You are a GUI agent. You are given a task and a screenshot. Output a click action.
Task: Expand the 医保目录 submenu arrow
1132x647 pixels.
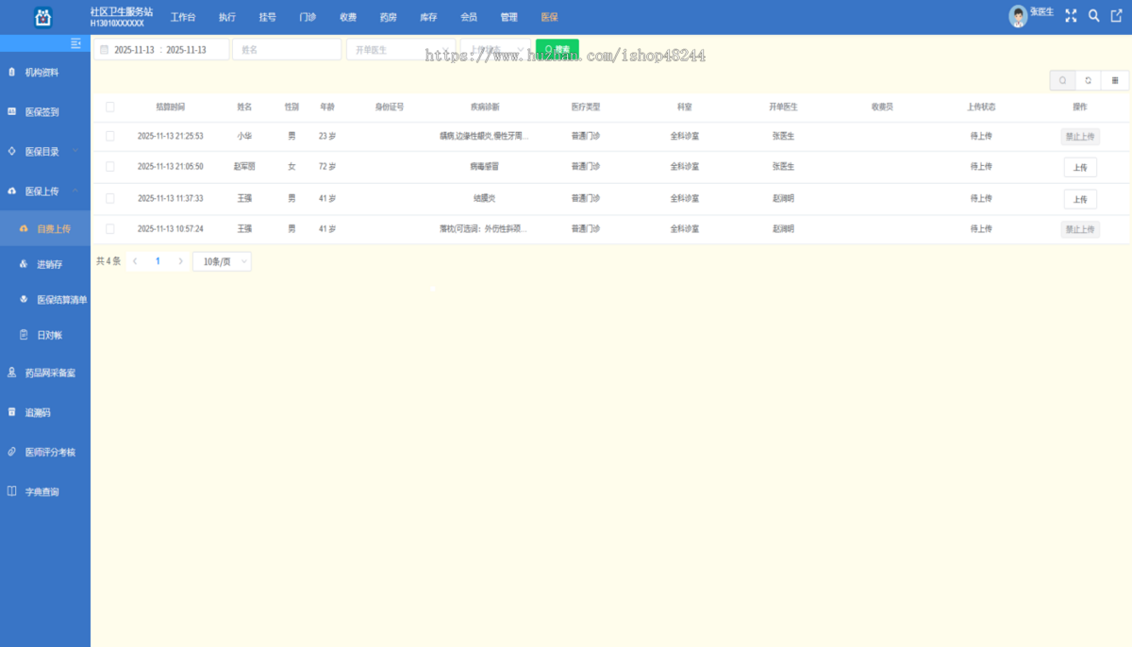pyautogui.click(x=75, y=151)
